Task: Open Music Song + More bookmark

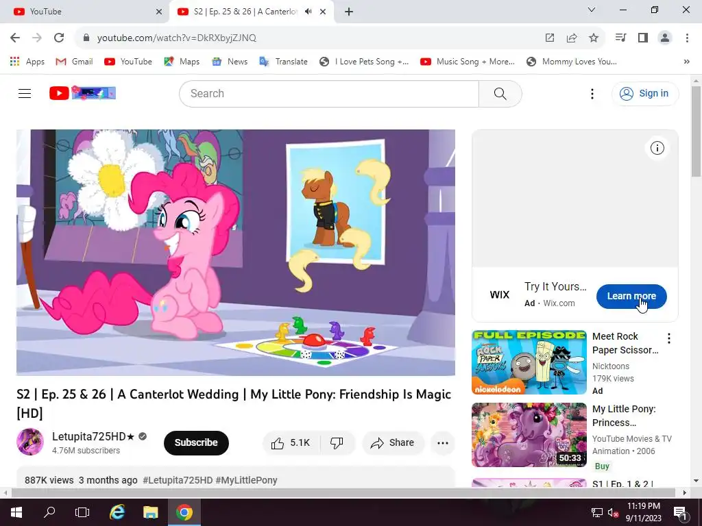Action: tap(468, 61)
